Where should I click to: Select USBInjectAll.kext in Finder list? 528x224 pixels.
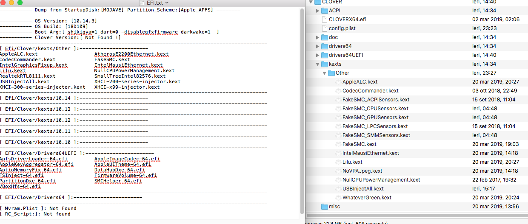(x=363, y=189)
